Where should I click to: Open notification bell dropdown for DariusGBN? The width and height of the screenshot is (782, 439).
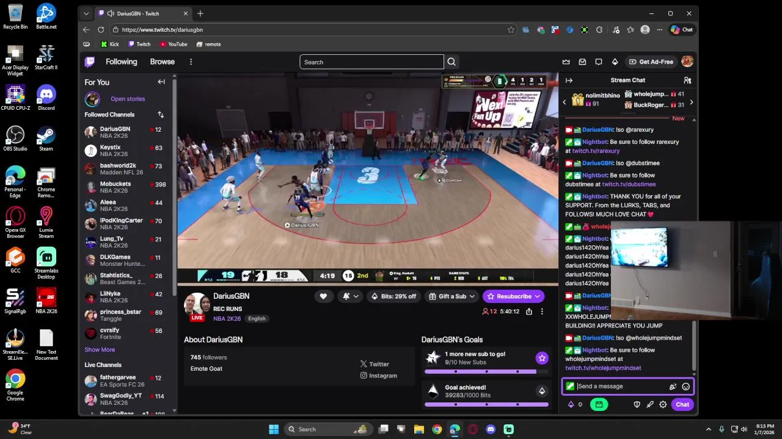[x=351, y=296]
